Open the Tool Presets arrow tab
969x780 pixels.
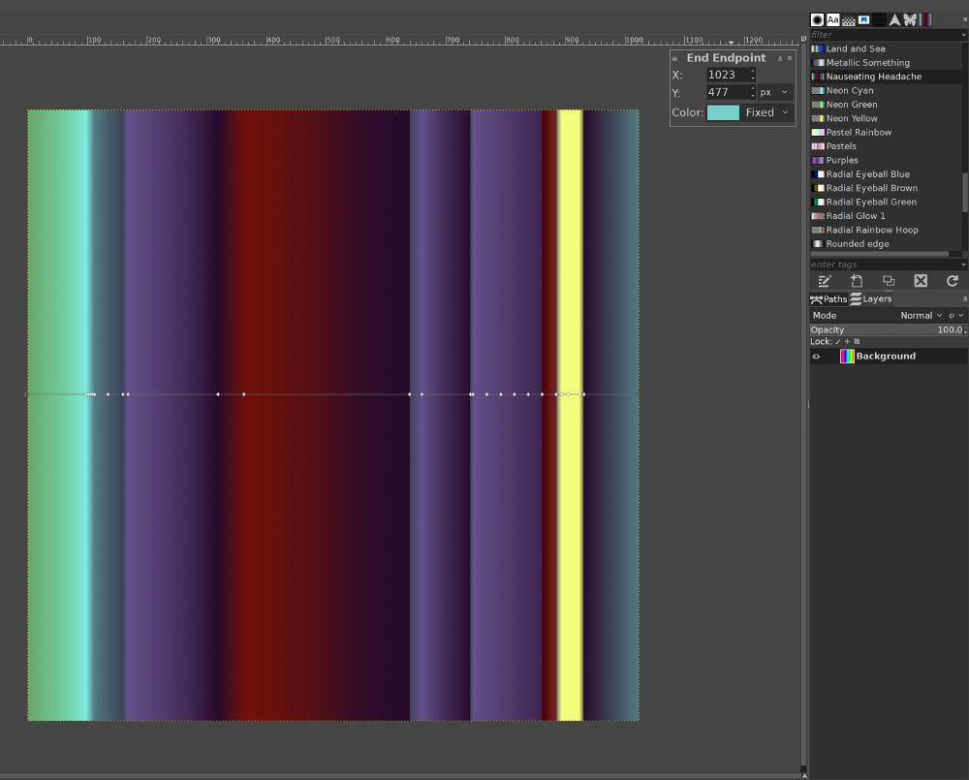[894, 19]
